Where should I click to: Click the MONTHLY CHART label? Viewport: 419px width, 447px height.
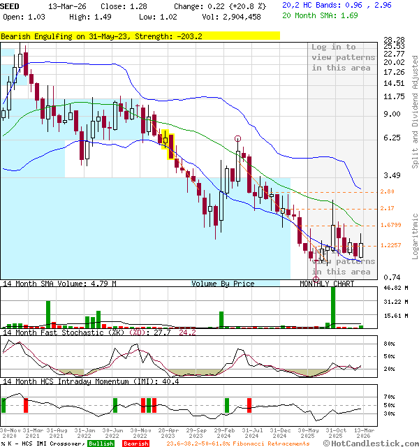click(327, 284)
